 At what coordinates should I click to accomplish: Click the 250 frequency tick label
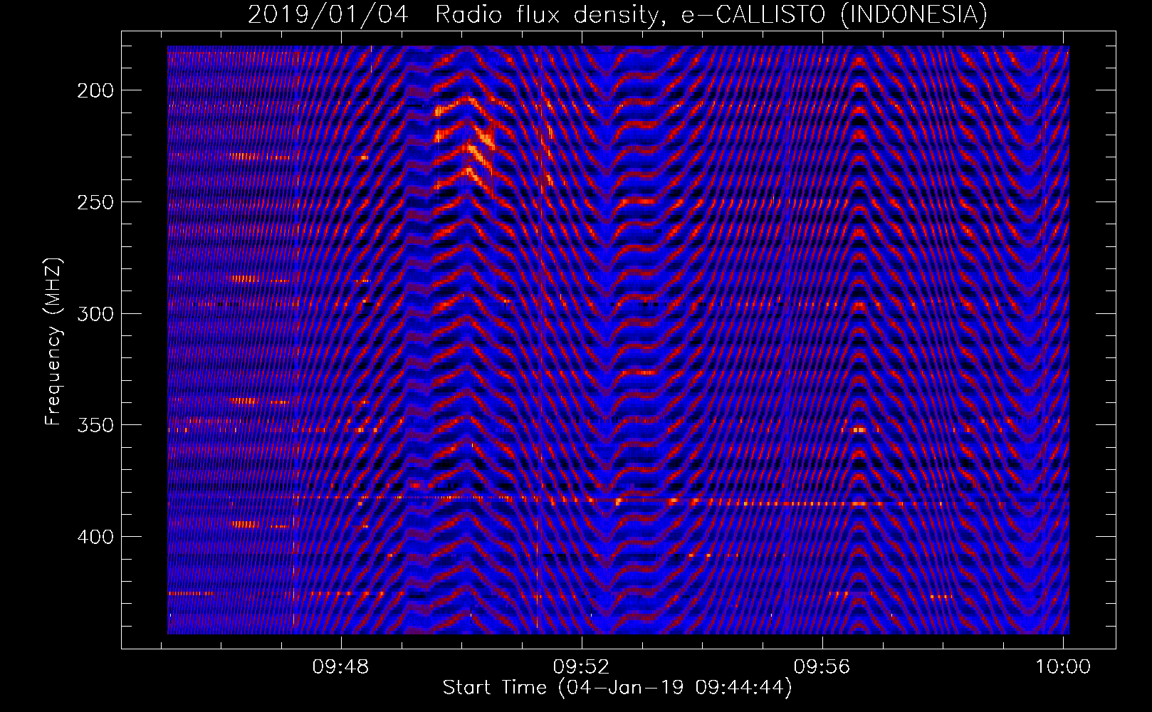[95, 202]
